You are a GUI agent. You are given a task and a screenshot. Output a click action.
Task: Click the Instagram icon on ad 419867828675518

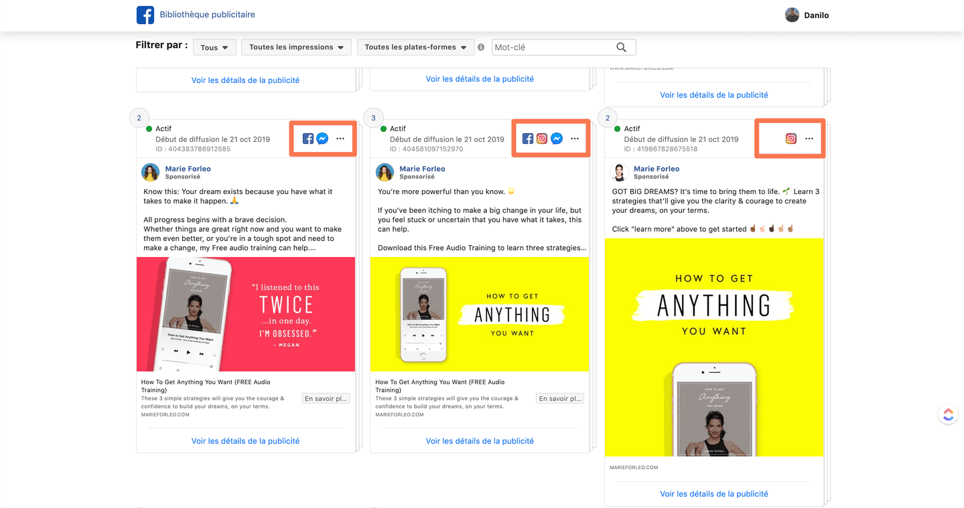tap(791, 139)
